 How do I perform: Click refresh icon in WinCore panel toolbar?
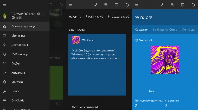[x=193, y=5]
